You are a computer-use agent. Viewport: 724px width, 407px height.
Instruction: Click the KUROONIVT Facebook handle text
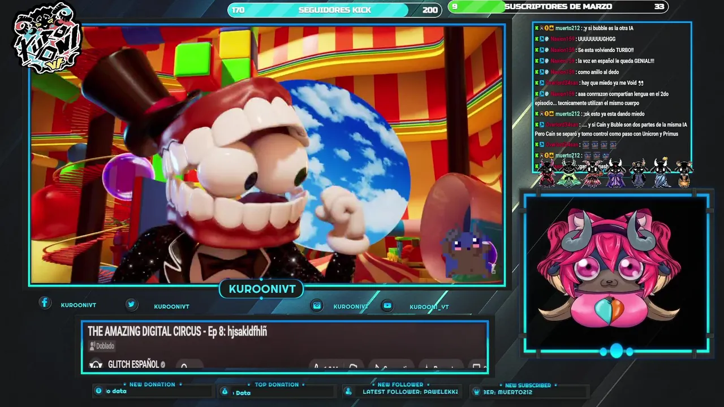79,305
